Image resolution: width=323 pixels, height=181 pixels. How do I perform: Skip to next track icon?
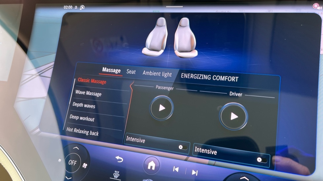point(195,172)
